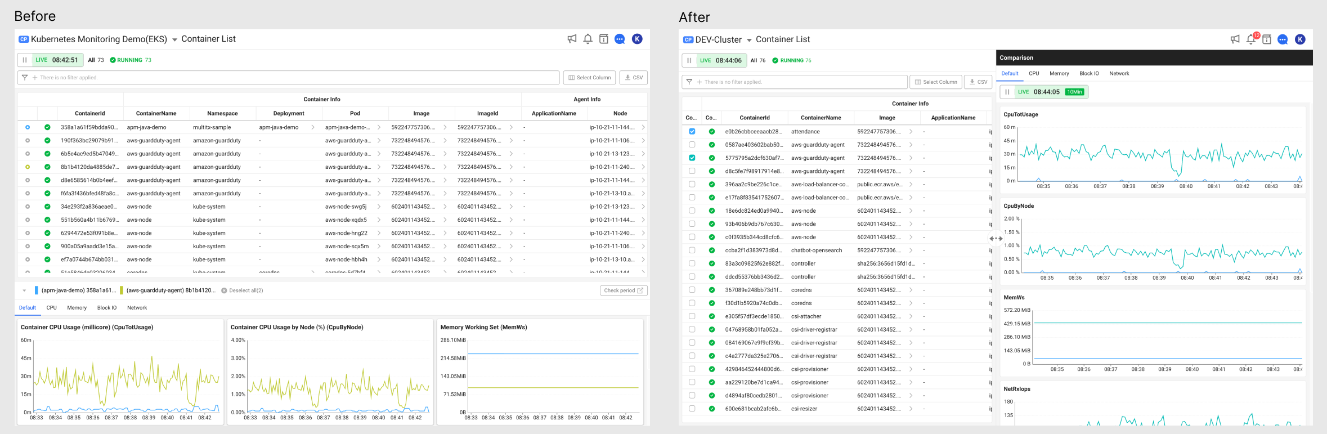Expand the apm-java-demo Deployment cell chevron
The image size is (1327, 434).
313,127
